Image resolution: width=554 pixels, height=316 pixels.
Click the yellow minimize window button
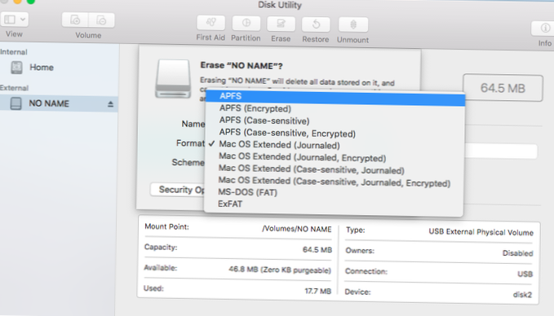coord(17,2)
